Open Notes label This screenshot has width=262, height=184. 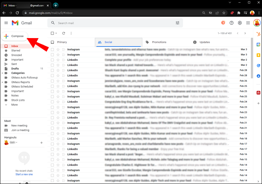(15, 96)
